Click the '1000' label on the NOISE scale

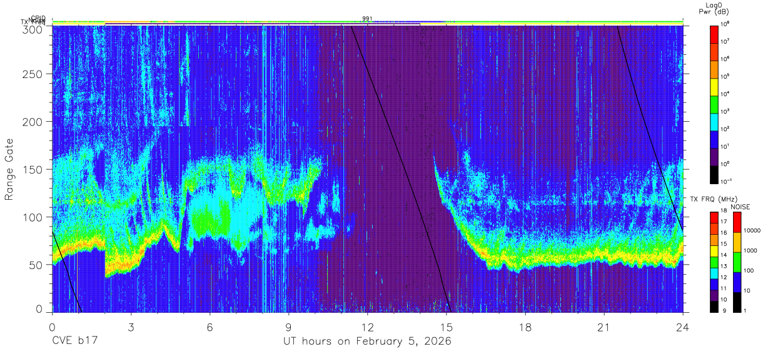pyautogui.click(x=751, y=252)
